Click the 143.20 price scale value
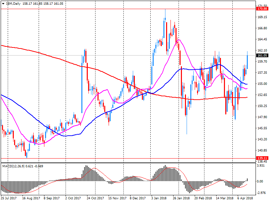269x202 pixels. (x=262, y=139)
